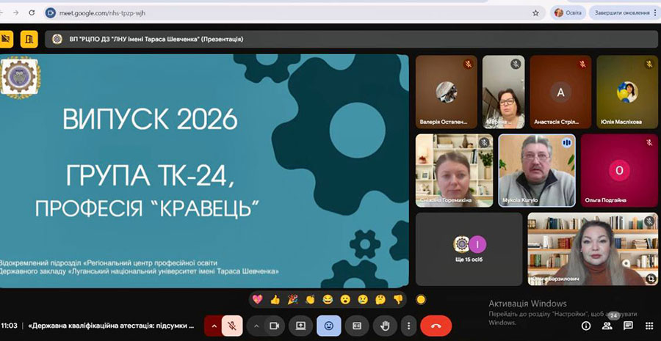View site information icon in address bar
This screenshot has height=341, width=661.
point(51,13)
